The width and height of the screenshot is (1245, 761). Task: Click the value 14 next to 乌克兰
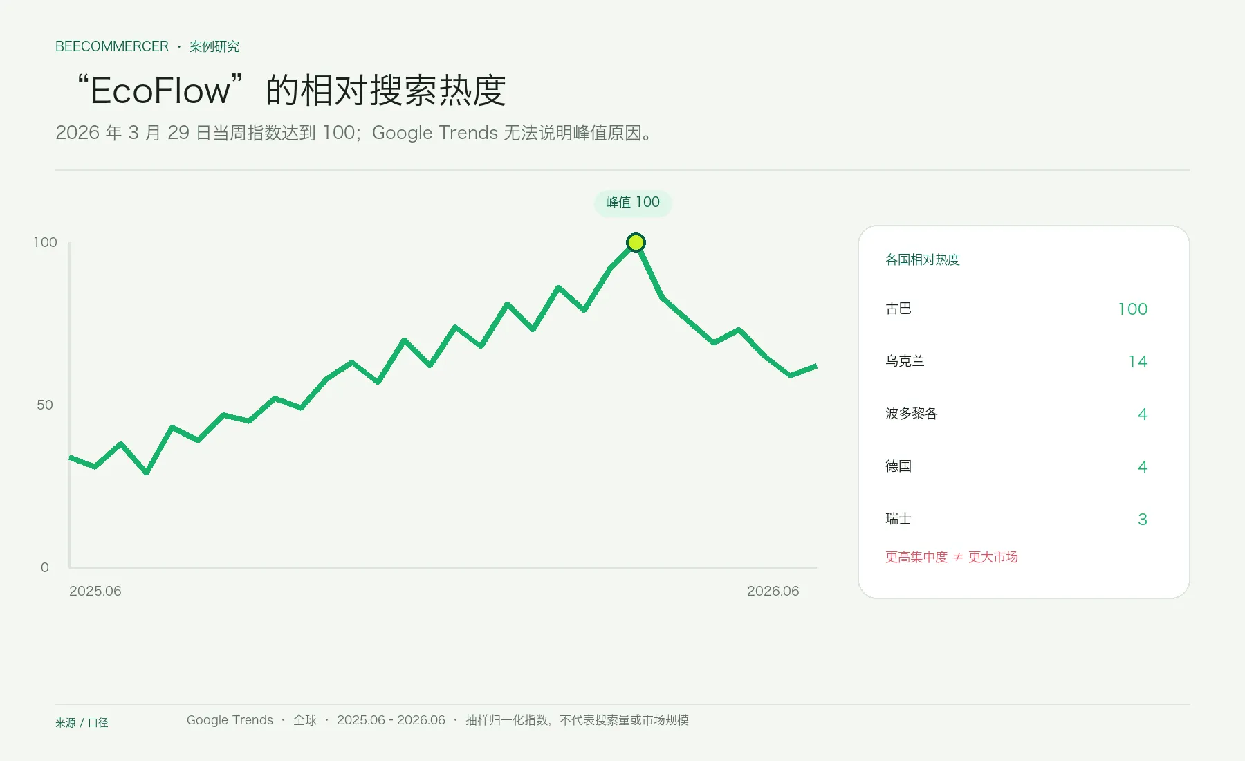1138,362
